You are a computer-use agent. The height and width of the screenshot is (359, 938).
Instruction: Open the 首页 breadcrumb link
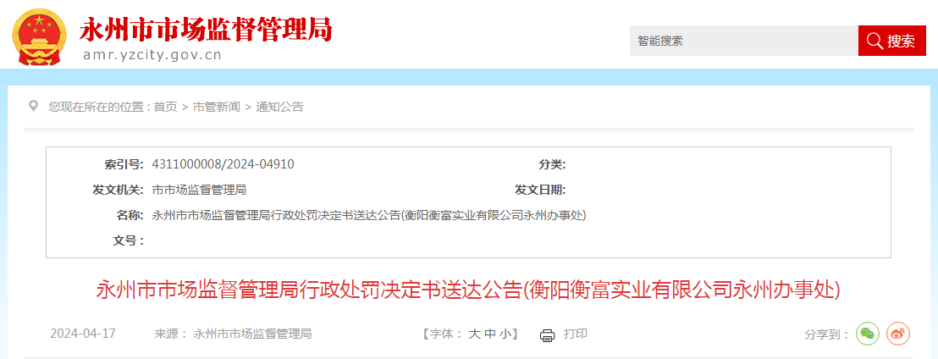(166, 107)
